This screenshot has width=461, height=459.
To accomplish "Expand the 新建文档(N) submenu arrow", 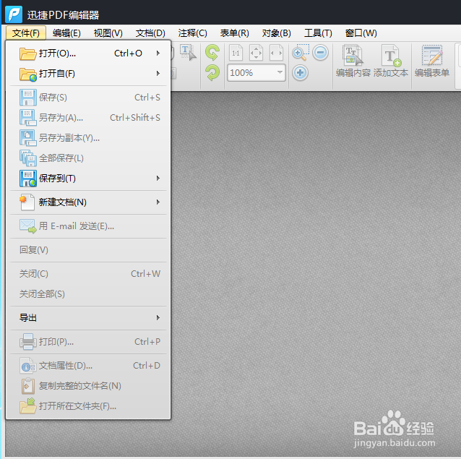I will point(158,202).
